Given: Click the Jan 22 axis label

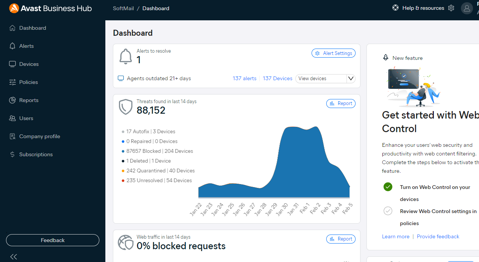Looking at the screenshot, I should click(196, 209).
